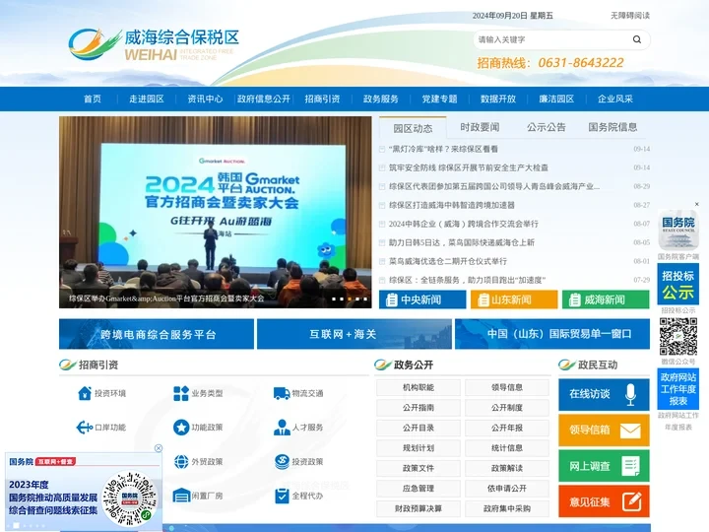Open 企业风采 navigation item
This screenshot has width=709, height=532.
[x=615, y=99]
